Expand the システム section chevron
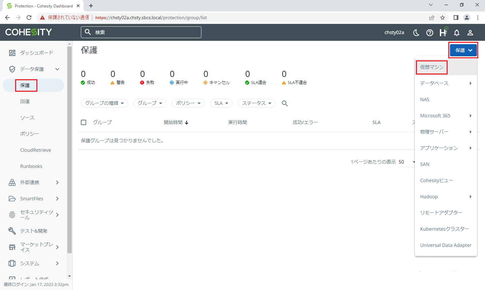The width and height of the screenshot is (485, 290). pos(57,263)
